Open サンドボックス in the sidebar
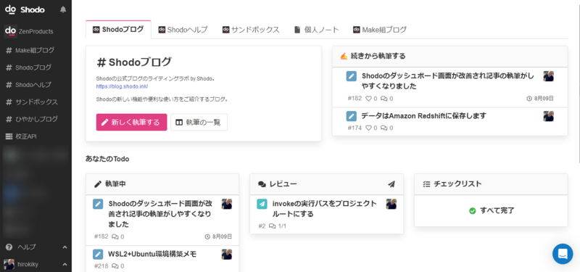This screenshot has width=580, height=272. point(31,102)
